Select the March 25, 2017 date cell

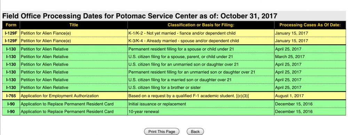pyautogui.click(x=310, y=57)
